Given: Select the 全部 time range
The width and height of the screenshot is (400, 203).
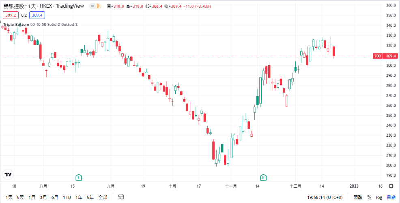Looking at the screenshot, I should [x=103, y=197].
